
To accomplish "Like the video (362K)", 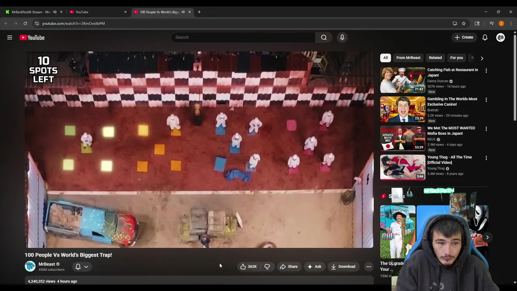I will click(248, 266).
